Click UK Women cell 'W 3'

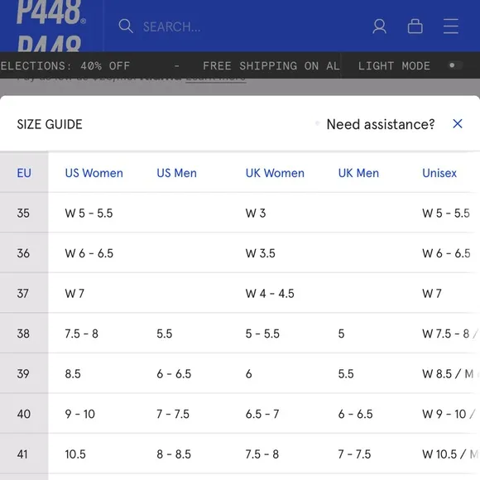[x=256, y=213]
